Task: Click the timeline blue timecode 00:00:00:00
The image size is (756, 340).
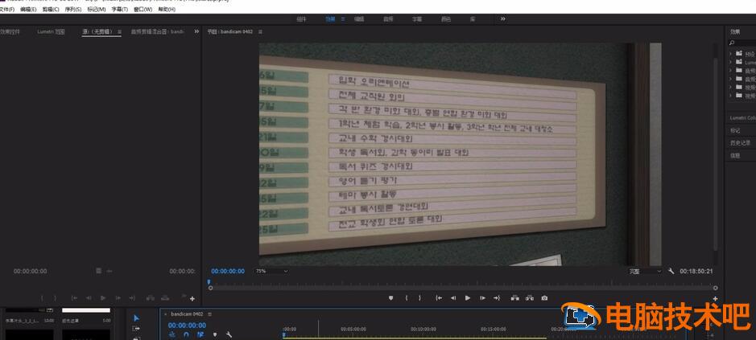Action: [187, 326]
